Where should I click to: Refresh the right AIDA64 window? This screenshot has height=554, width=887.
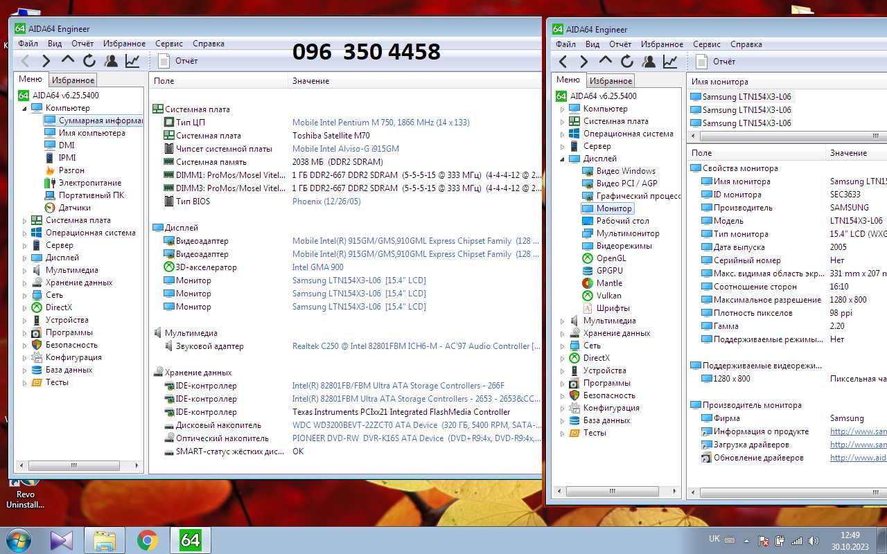pos(627,62)
